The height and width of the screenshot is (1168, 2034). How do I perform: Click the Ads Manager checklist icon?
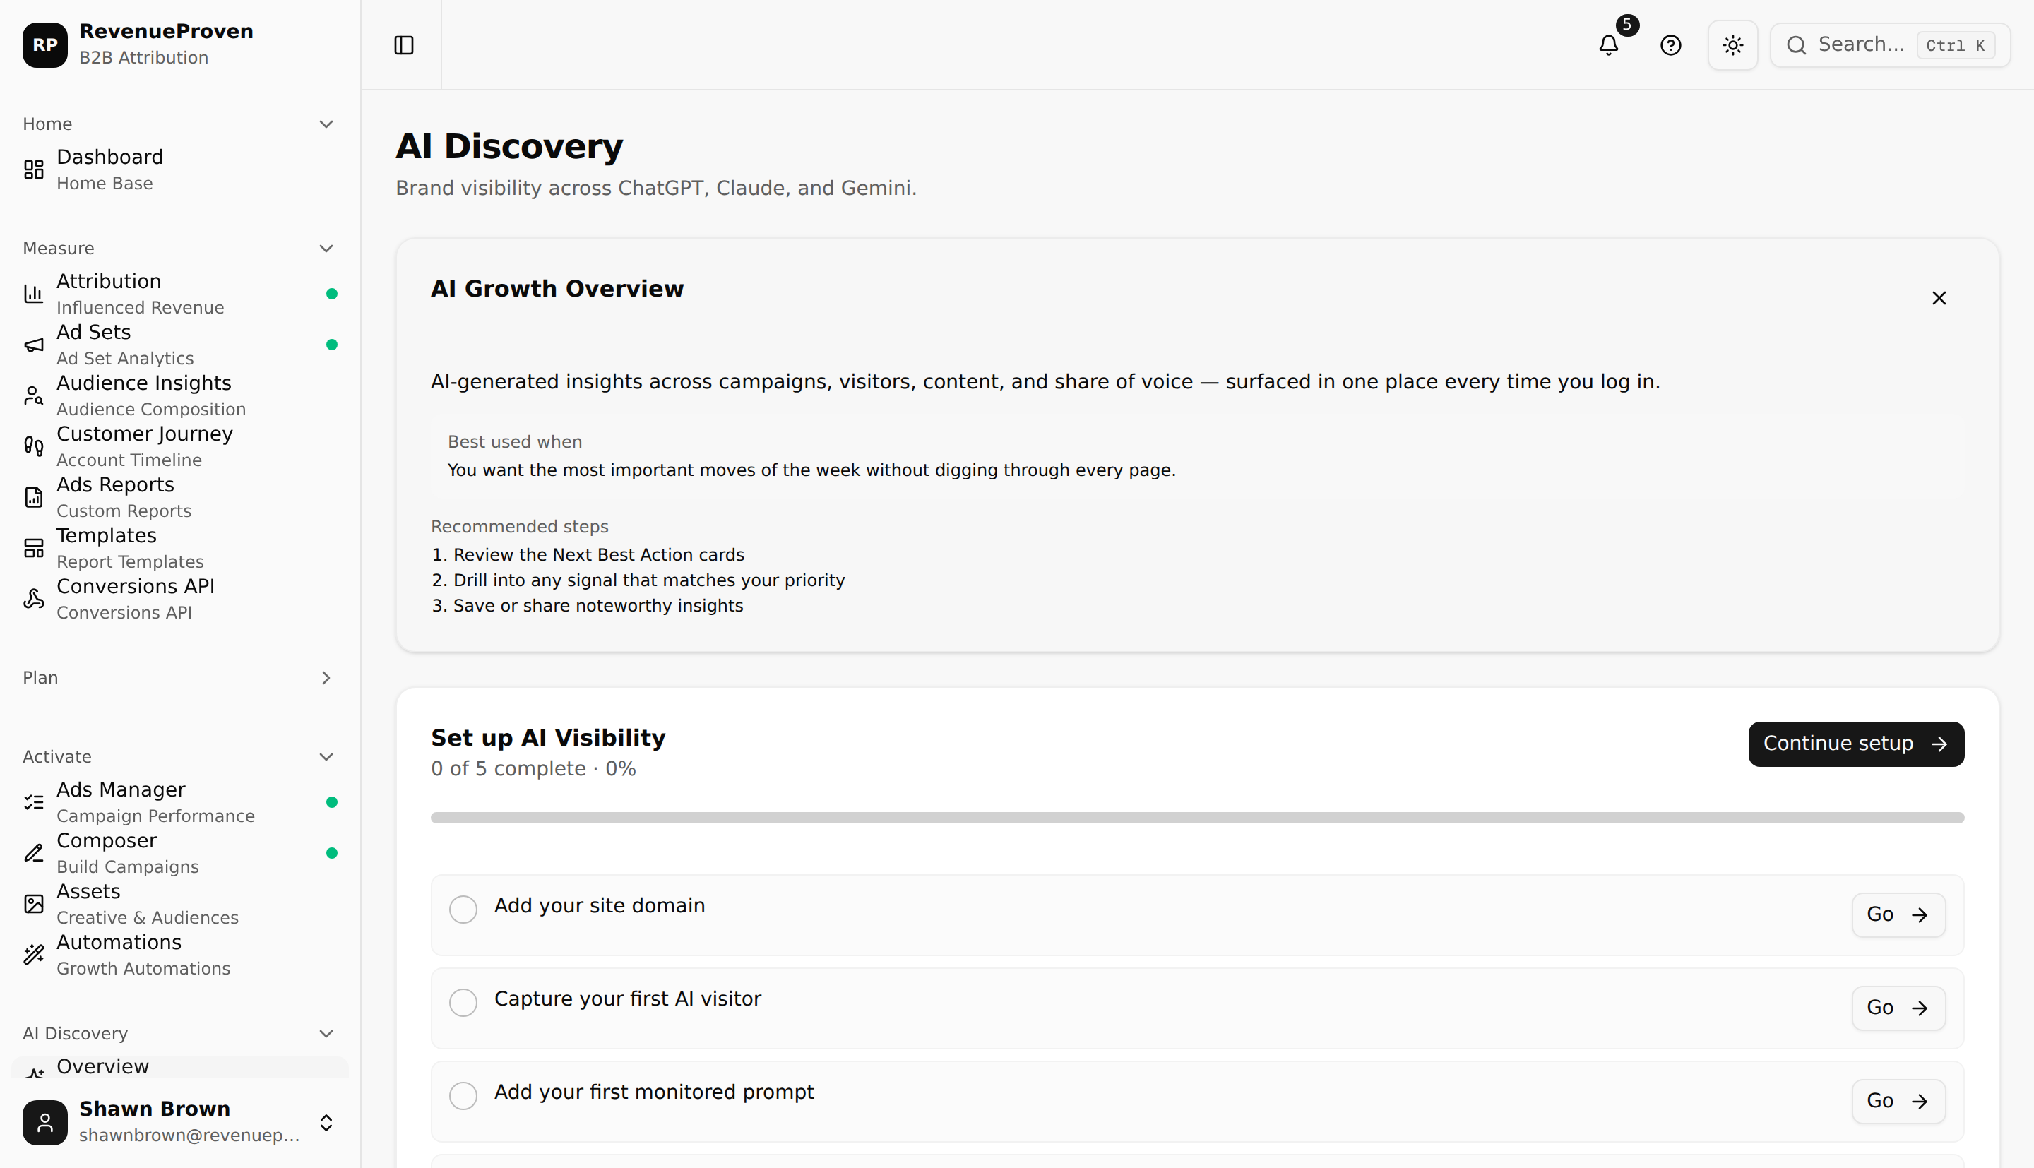[34, 802]
